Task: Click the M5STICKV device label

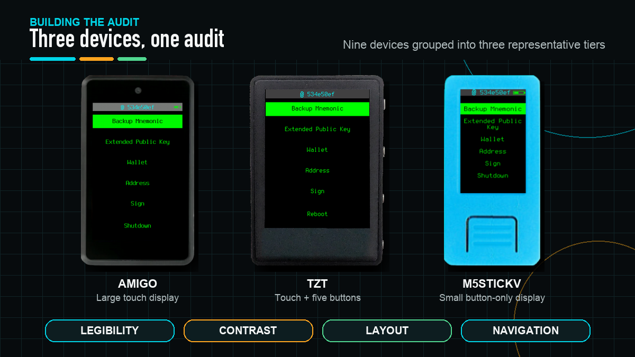Action: (492, 284)
